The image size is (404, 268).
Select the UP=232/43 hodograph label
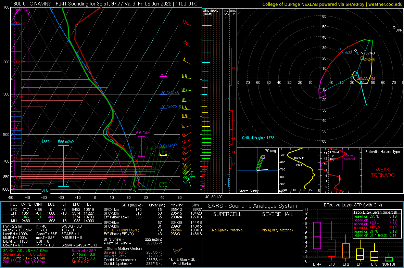click(x=366, y=53)
